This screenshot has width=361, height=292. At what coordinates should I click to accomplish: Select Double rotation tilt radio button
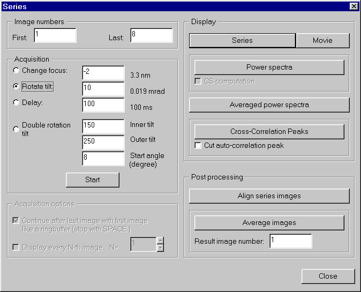point(17,129)
